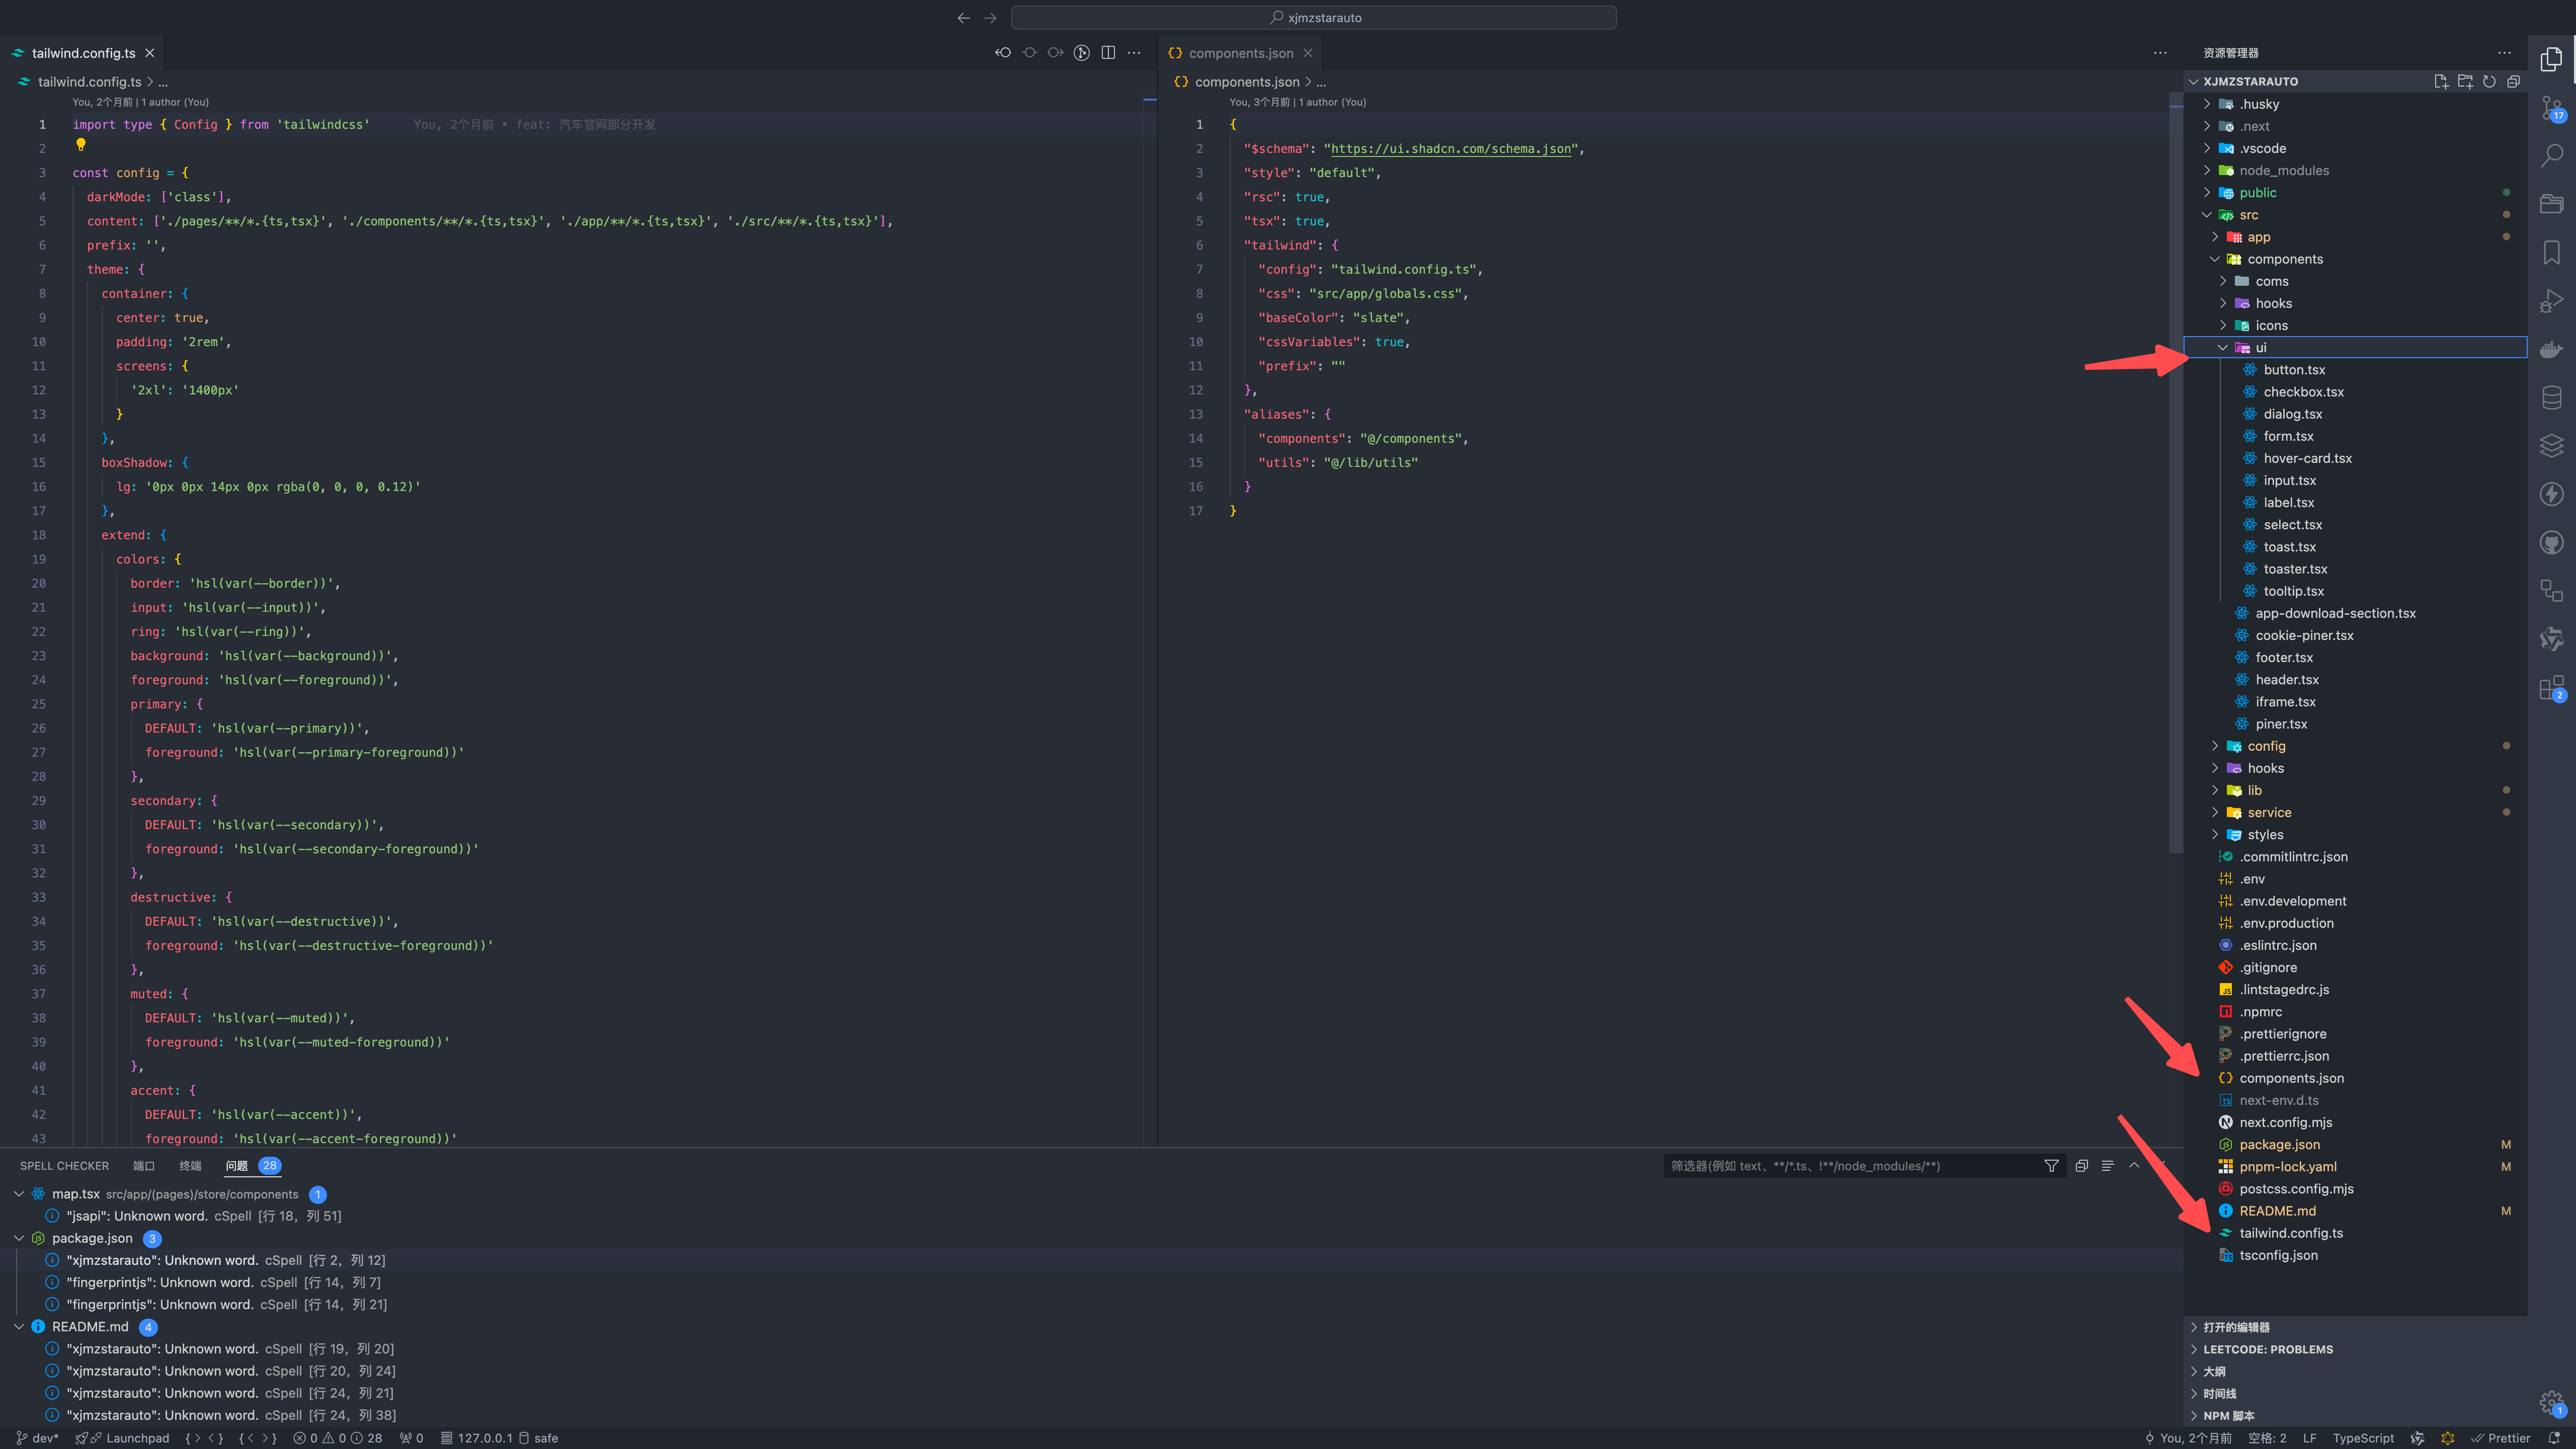The image size is (2576, 1449).
Task: Open the 终端 terminal panel tab
Action: pyautogui.click(x=190, y=1165)
